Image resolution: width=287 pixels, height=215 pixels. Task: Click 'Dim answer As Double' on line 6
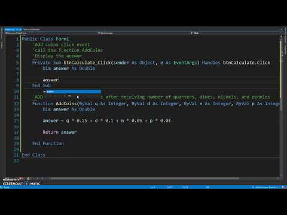pos(69,68)
